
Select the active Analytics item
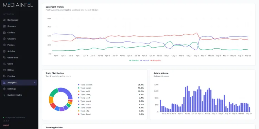pos(19,82)
